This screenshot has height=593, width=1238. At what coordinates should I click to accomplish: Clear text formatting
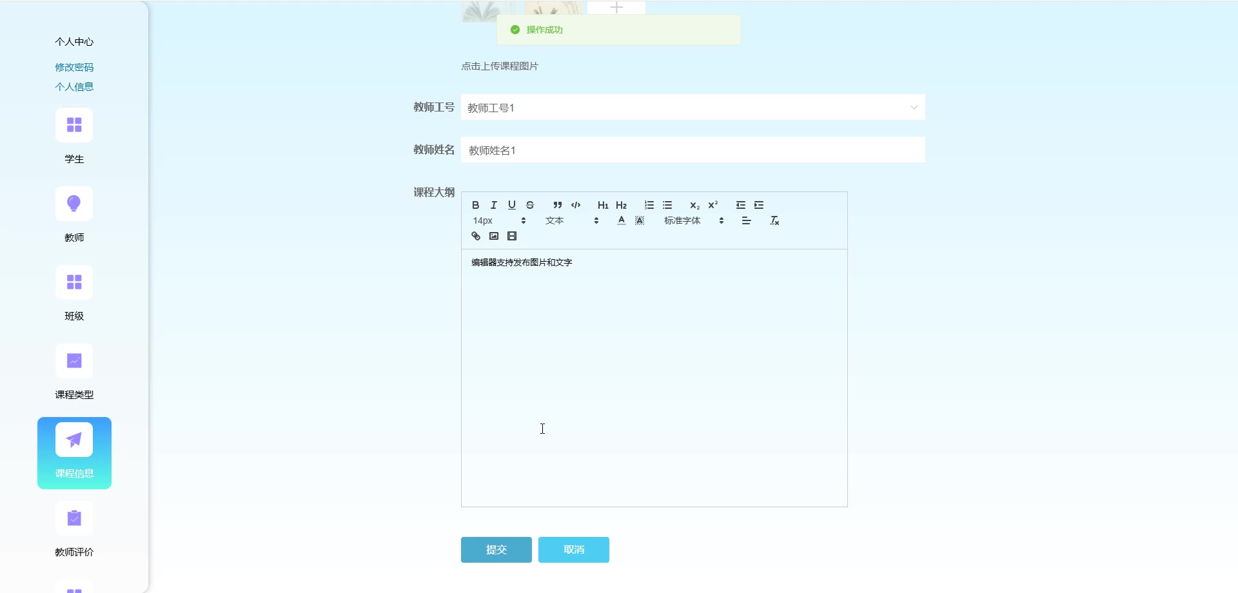click(775, 220)
